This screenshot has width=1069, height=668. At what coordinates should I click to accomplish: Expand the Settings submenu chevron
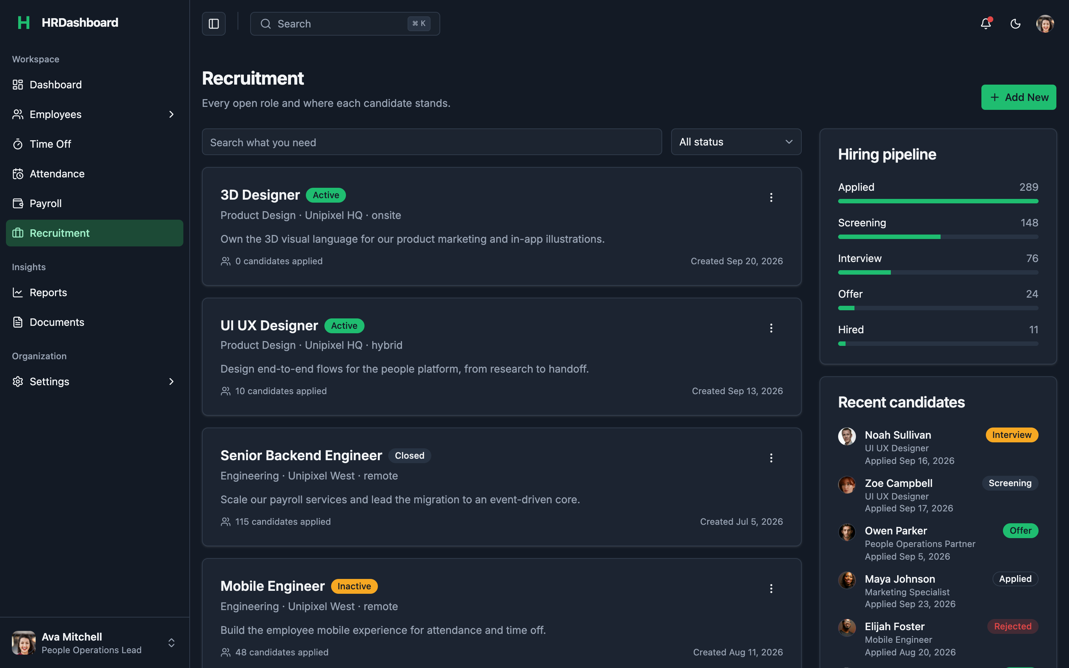pos(171,381)
